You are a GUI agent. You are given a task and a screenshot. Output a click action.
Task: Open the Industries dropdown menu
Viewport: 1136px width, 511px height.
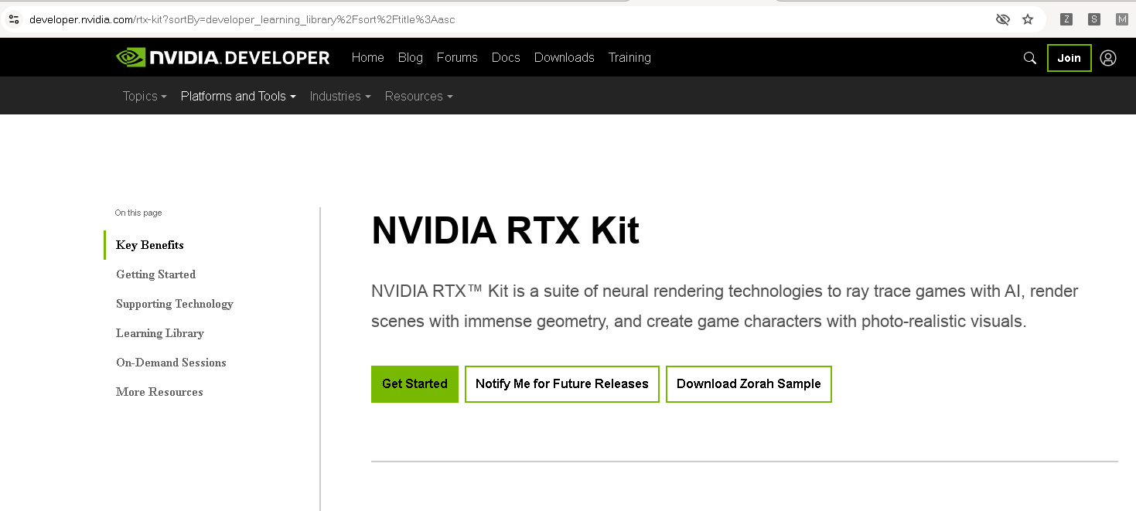point(339,96)
